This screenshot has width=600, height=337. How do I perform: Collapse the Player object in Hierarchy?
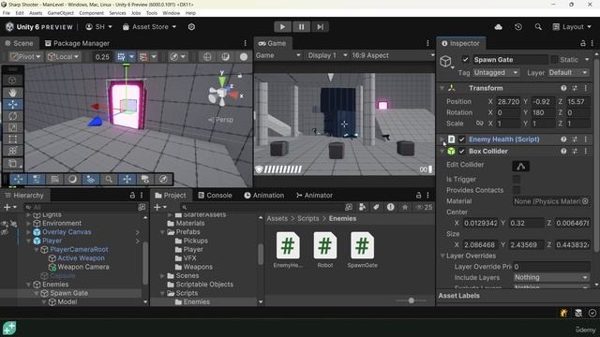[x=28, y=241]
